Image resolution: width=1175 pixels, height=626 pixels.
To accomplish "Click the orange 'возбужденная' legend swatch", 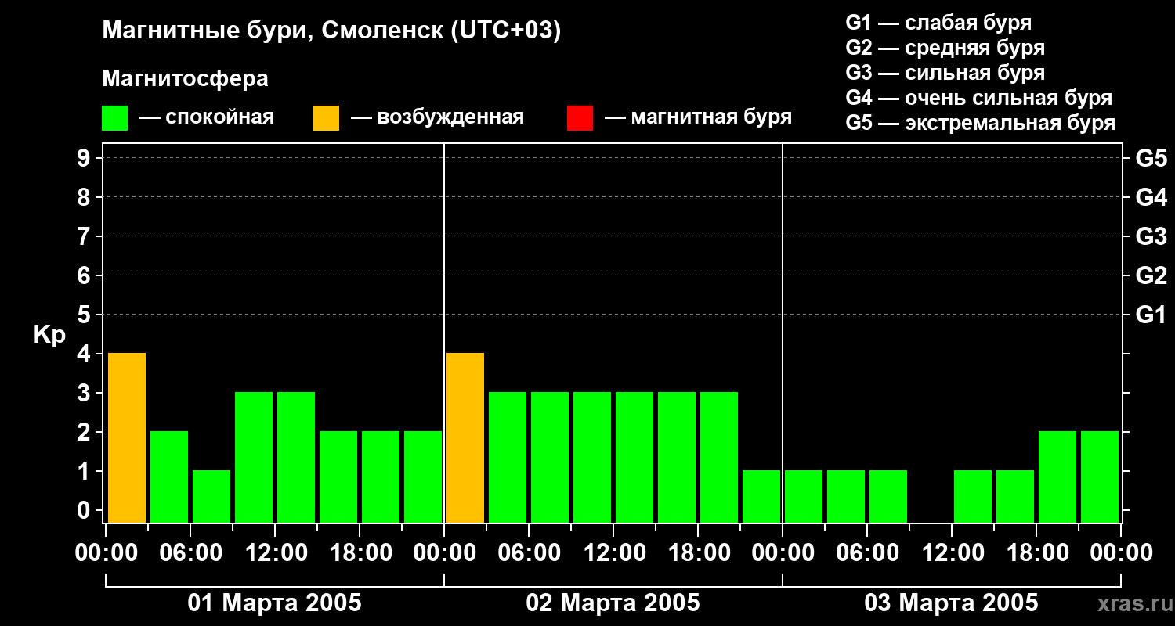I will coord(326,118).
